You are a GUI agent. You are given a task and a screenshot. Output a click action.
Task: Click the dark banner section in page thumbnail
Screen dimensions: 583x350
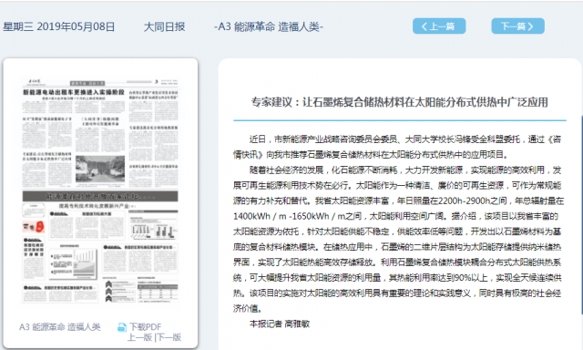(x=100, y=196)
